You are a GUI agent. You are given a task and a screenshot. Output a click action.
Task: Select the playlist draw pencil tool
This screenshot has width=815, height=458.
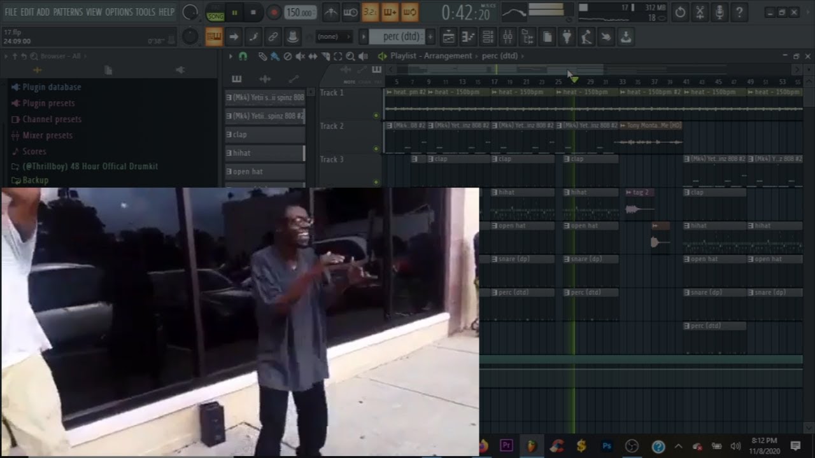262,56
